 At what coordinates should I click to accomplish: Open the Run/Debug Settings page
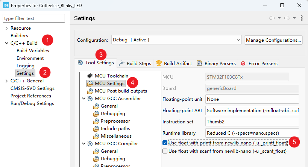(x=32, y=103)
